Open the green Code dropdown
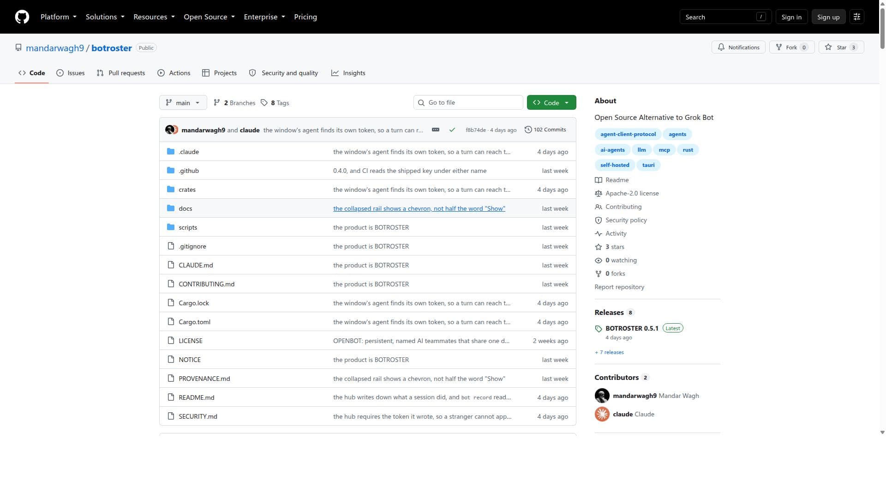Screen dimensions: 886x498 click(x=551, y=103)
